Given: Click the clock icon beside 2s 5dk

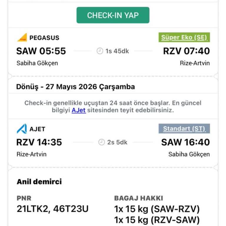Looking at the screenshot, I should [x=102, y=142].
